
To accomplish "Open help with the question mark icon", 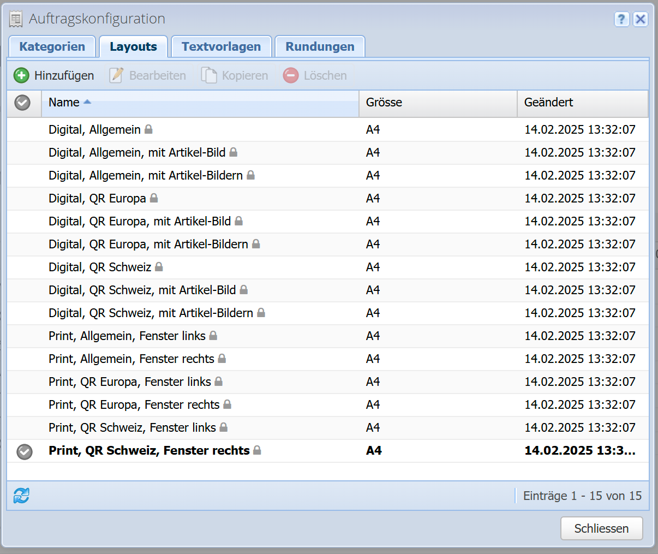I will tap(621, 19).
